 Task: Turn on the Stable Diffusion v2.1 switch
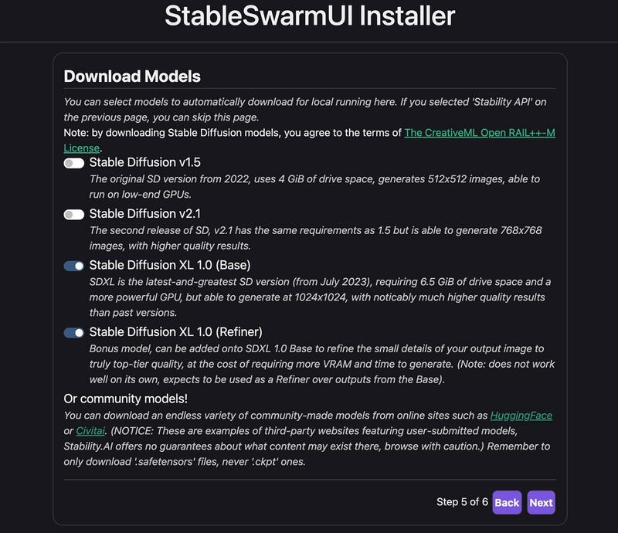(74, 214)
